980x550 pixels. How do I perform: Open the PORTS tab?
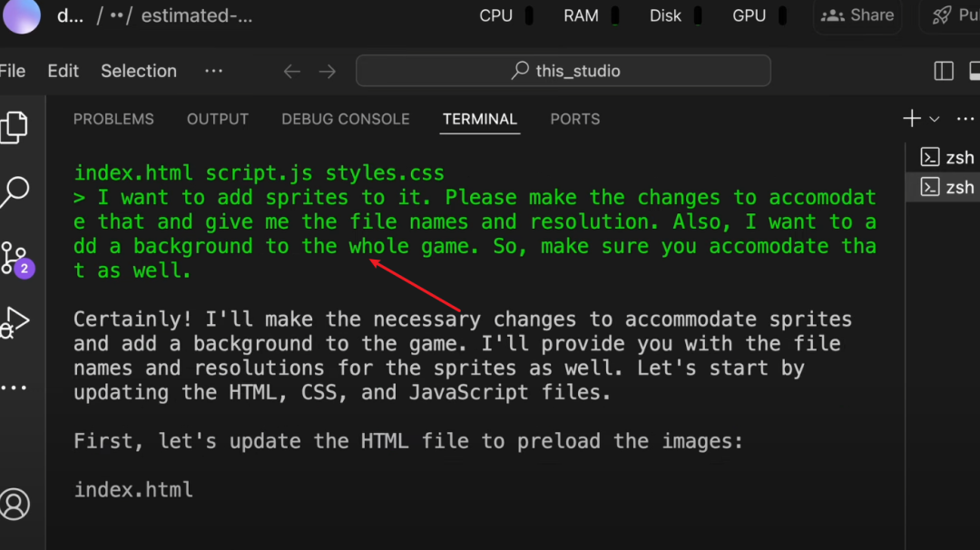click(x=574, y=119)
